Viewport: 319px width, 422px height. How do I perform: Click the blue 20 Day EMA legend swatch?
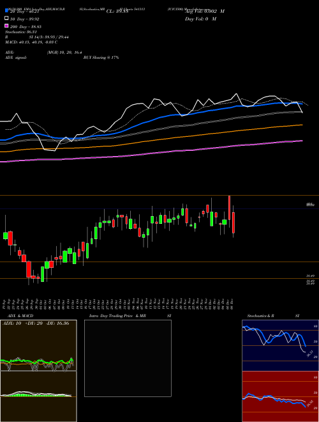pos(7,11)
